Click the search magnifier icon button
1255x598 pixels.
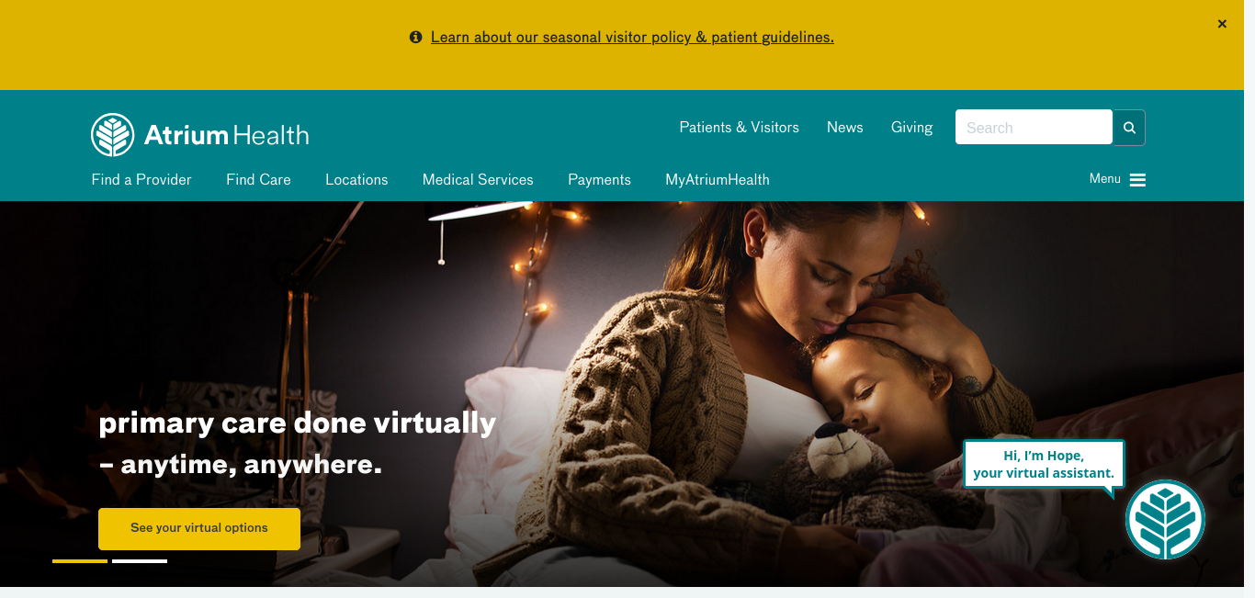1129,128
